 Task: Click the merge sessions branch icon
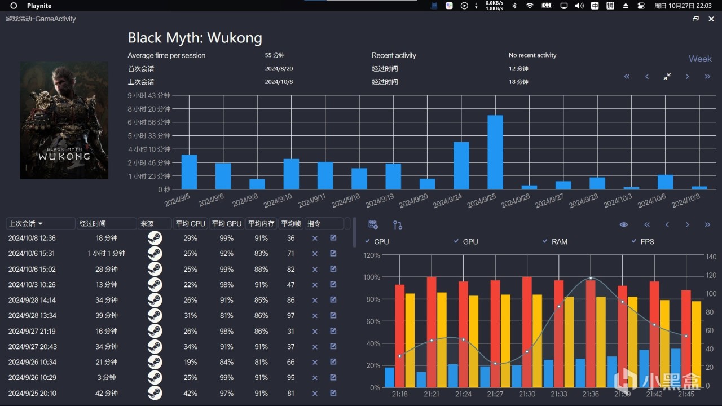[x=398, y=225]
